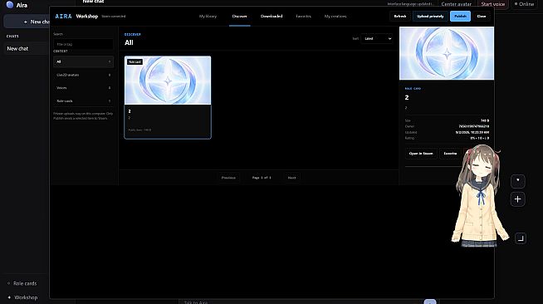543x304 pixels.
Task: Click the small arrow button above the plus icon
Action: tap(518, 181)
